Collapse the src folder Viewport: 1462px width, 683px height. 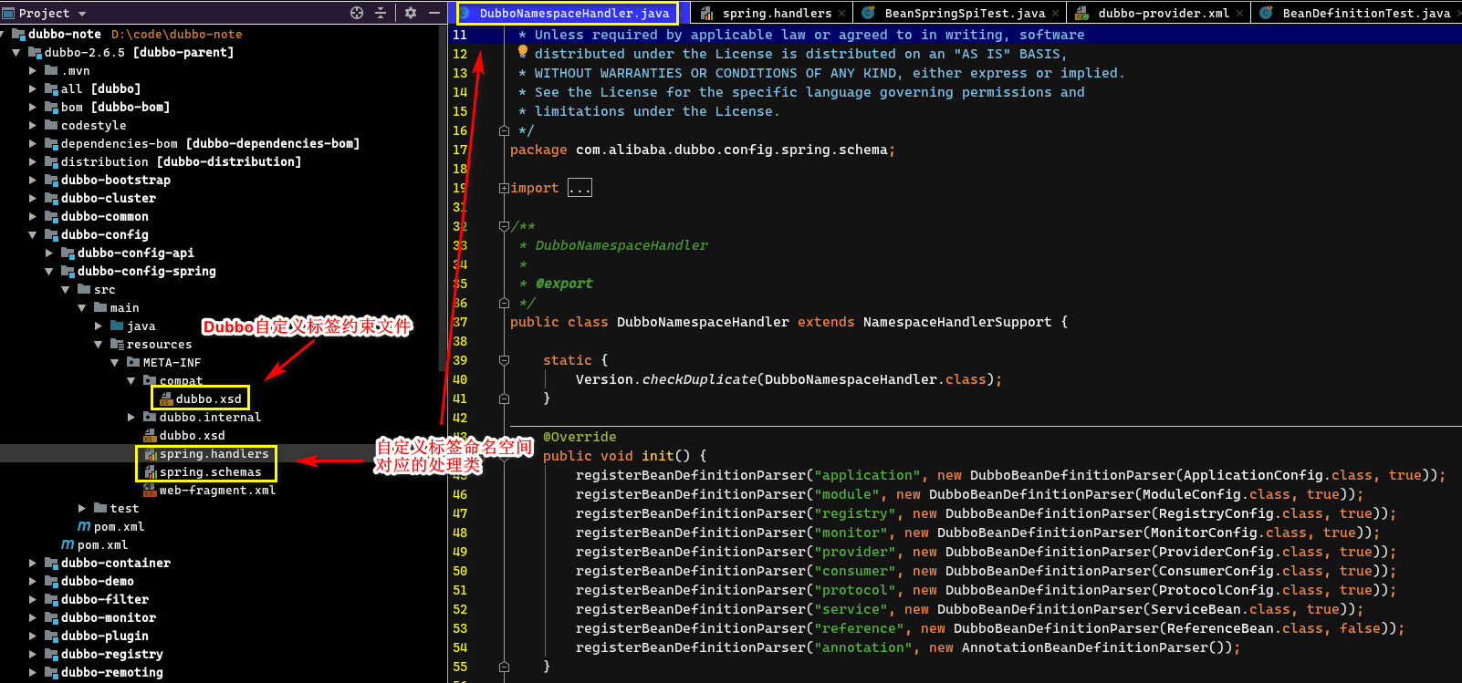point(66,289)
